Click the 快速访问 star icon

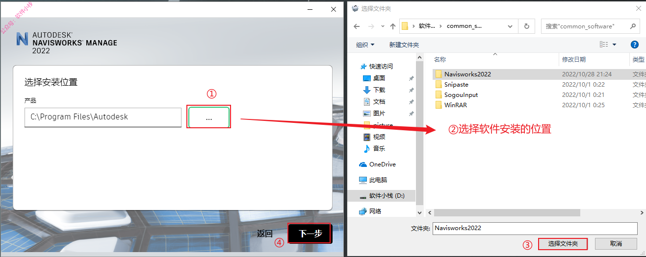(x=363, y=67)
